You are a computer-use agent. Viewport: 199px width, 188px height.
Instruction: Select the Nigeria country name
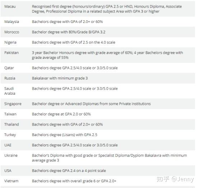[x=10, y=42]
